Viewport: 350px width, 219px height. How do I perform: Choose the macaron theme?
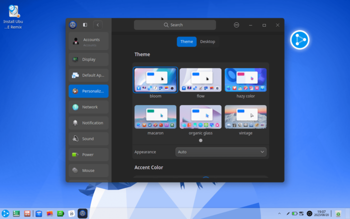click(x=155, y=117)
